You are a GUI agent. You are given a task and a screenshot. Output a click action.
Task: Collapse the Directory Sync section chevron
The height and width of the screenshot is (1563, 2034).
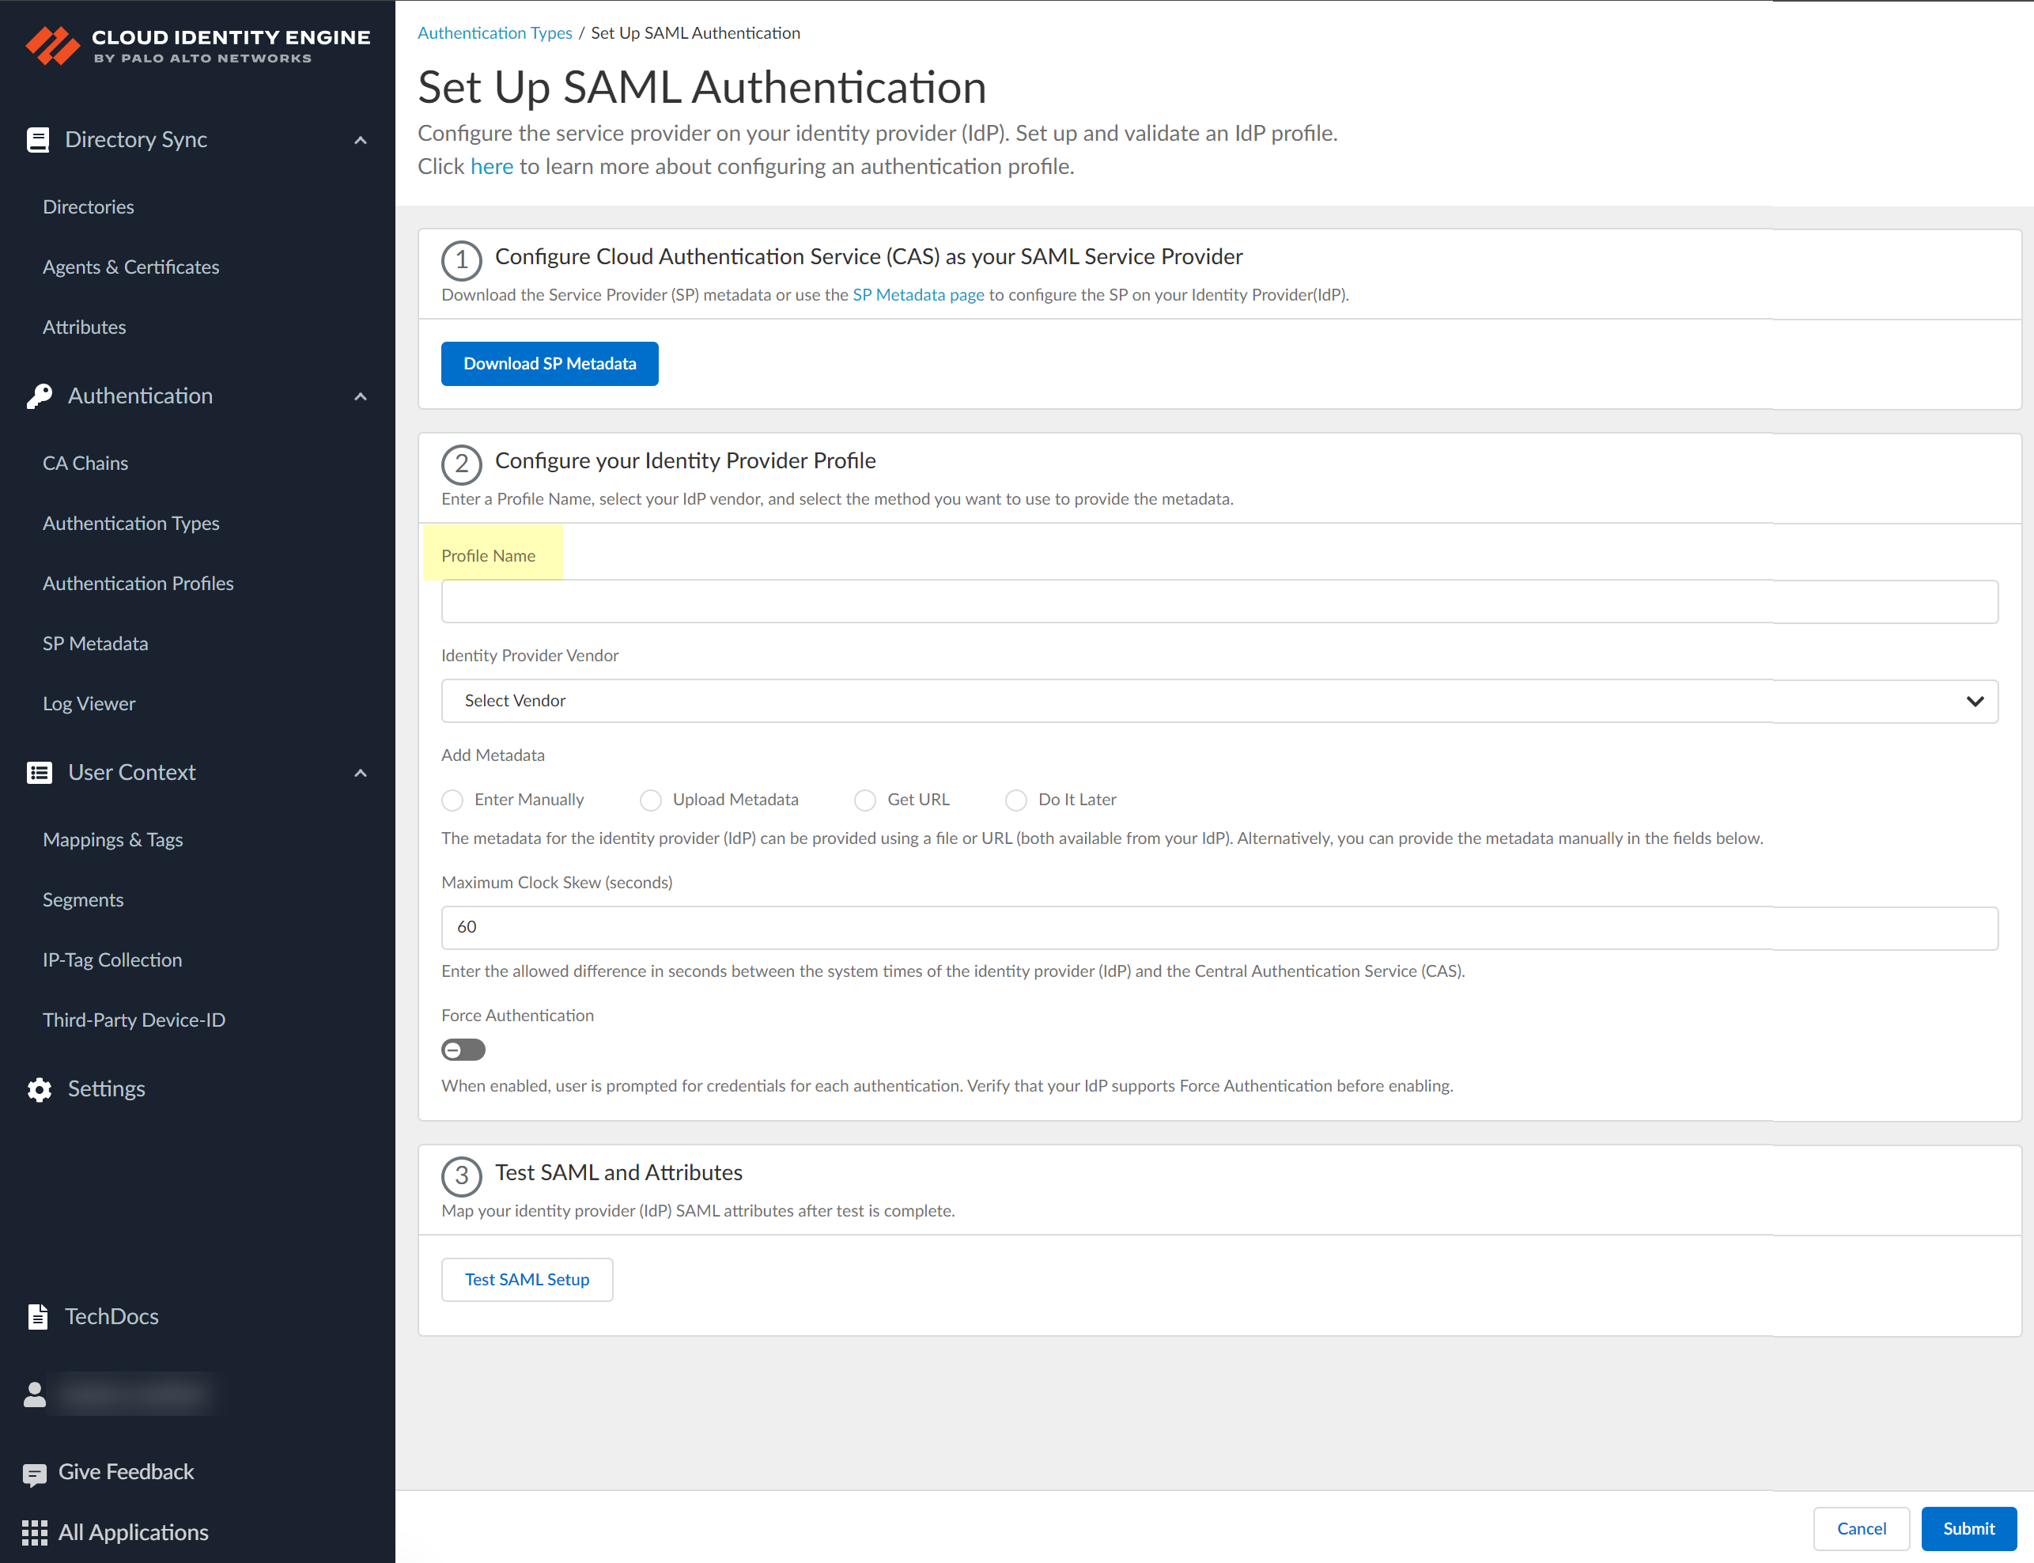point(361,141)
